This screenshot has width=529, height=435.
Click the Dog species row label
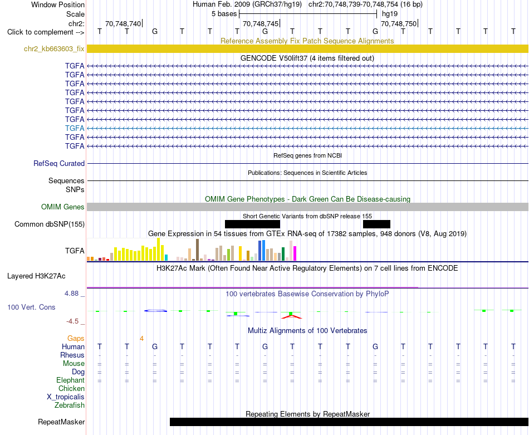pos(78,372)
